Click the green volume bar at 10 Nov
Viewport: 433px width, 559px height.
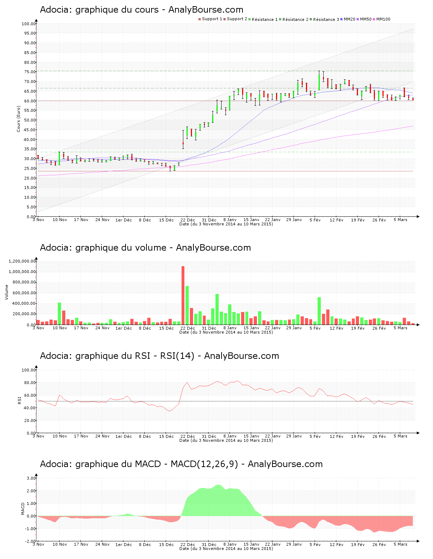(x=59, y=314)
